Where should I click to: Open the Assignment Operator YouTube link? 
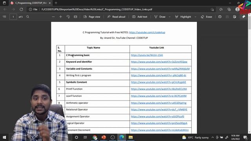click(157, 117)
